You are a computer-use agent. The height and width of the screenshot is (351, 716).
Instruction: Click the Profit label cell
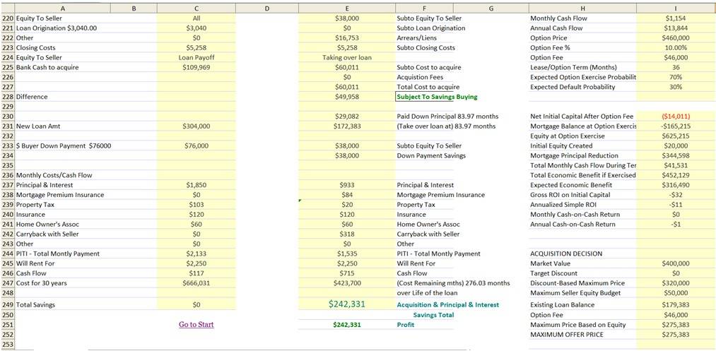(x=406, y=325)
